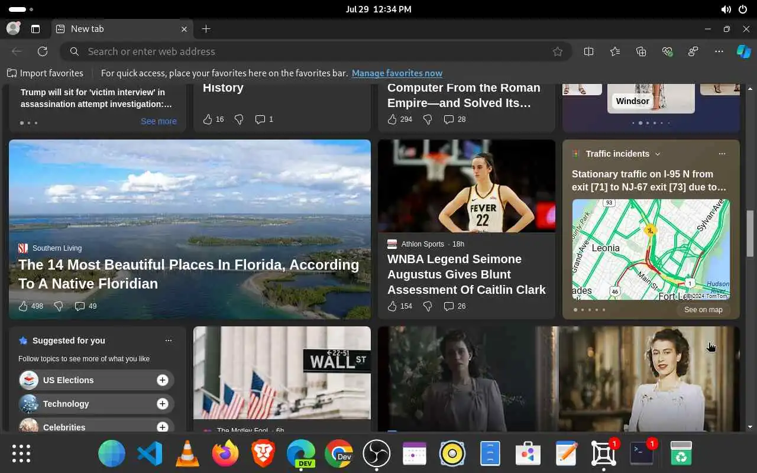This screenshot has width=757, height=473.
Task: Click See more on Trump story card
Action: [158, 121]
